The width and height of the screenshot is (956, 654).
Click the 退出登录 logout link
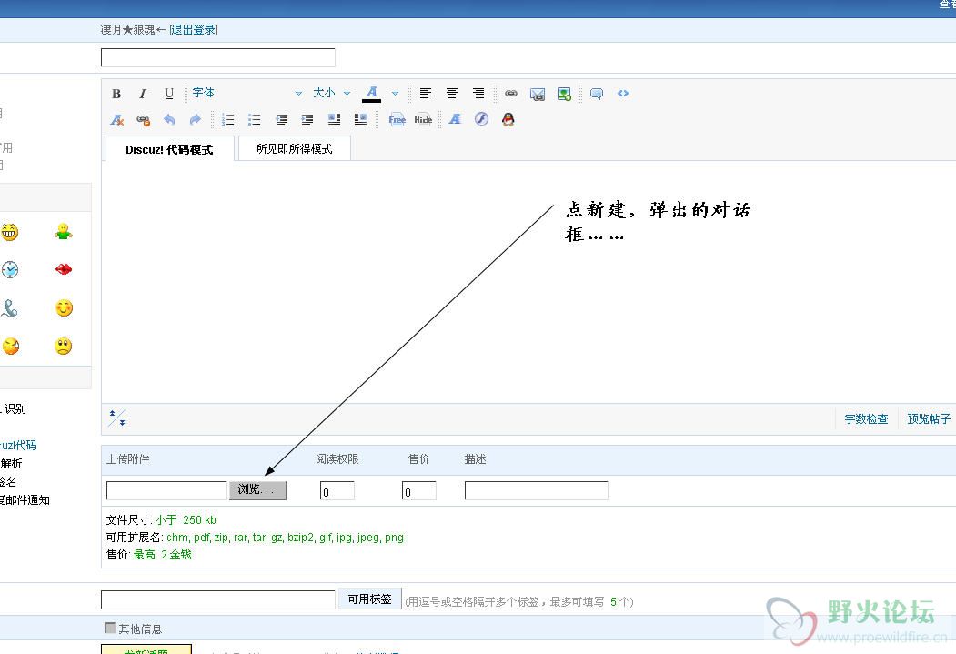pos(193,30)
